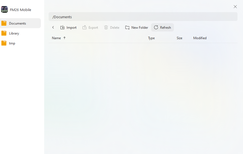Close the file browser window
Screen dimensions: 243x154
tap(235, 7)
